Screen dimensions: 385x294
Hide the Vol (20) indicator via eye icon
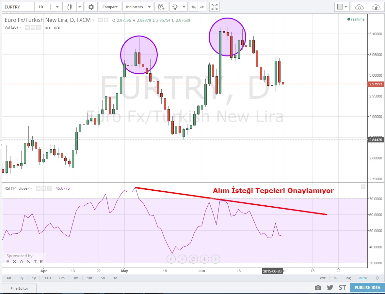pyautogui.click(x=28, y=27)
